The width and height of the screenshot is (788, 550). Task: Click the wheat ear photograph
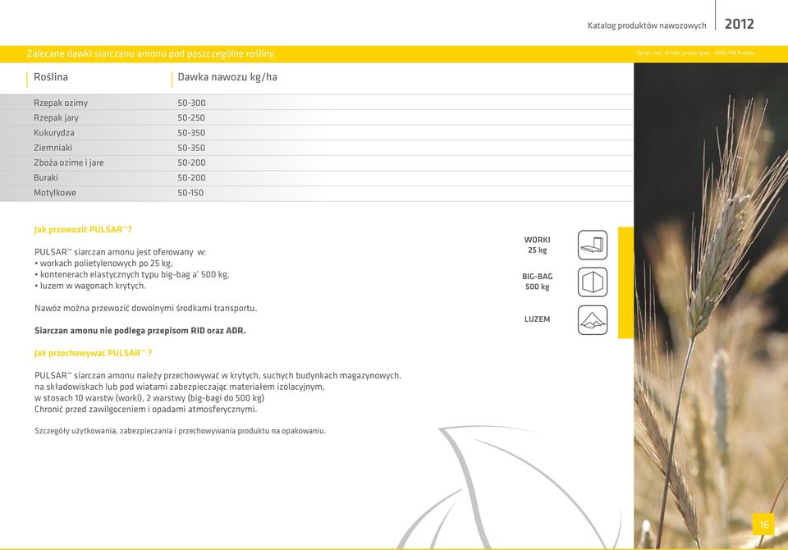tap(711, 305)
